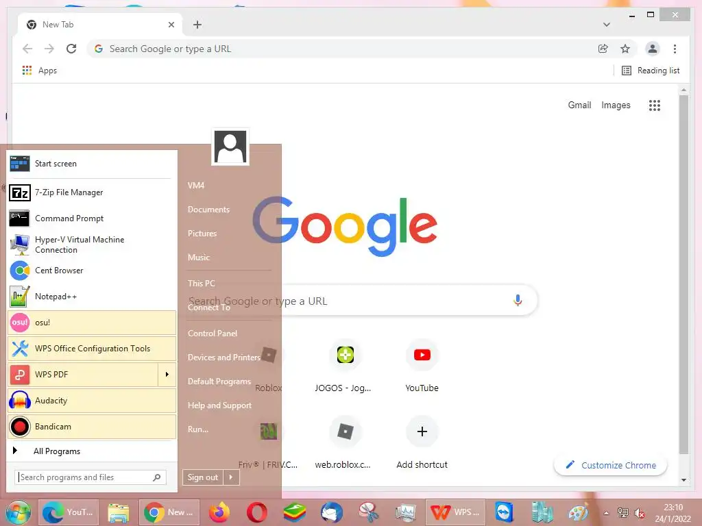Click the Add shortcut tile

(422, 442)
